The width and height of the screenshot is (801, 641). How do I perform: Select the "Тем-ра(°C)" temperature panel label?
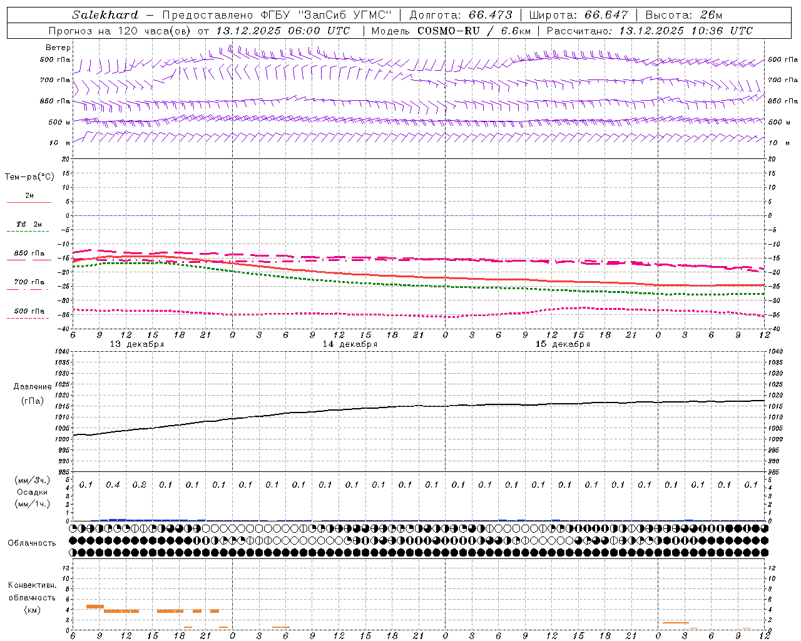click(x=29, y=177)
